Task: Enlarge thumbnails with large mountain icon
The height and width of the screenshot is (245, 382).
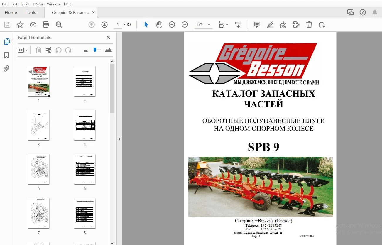Action: (108, 50)
